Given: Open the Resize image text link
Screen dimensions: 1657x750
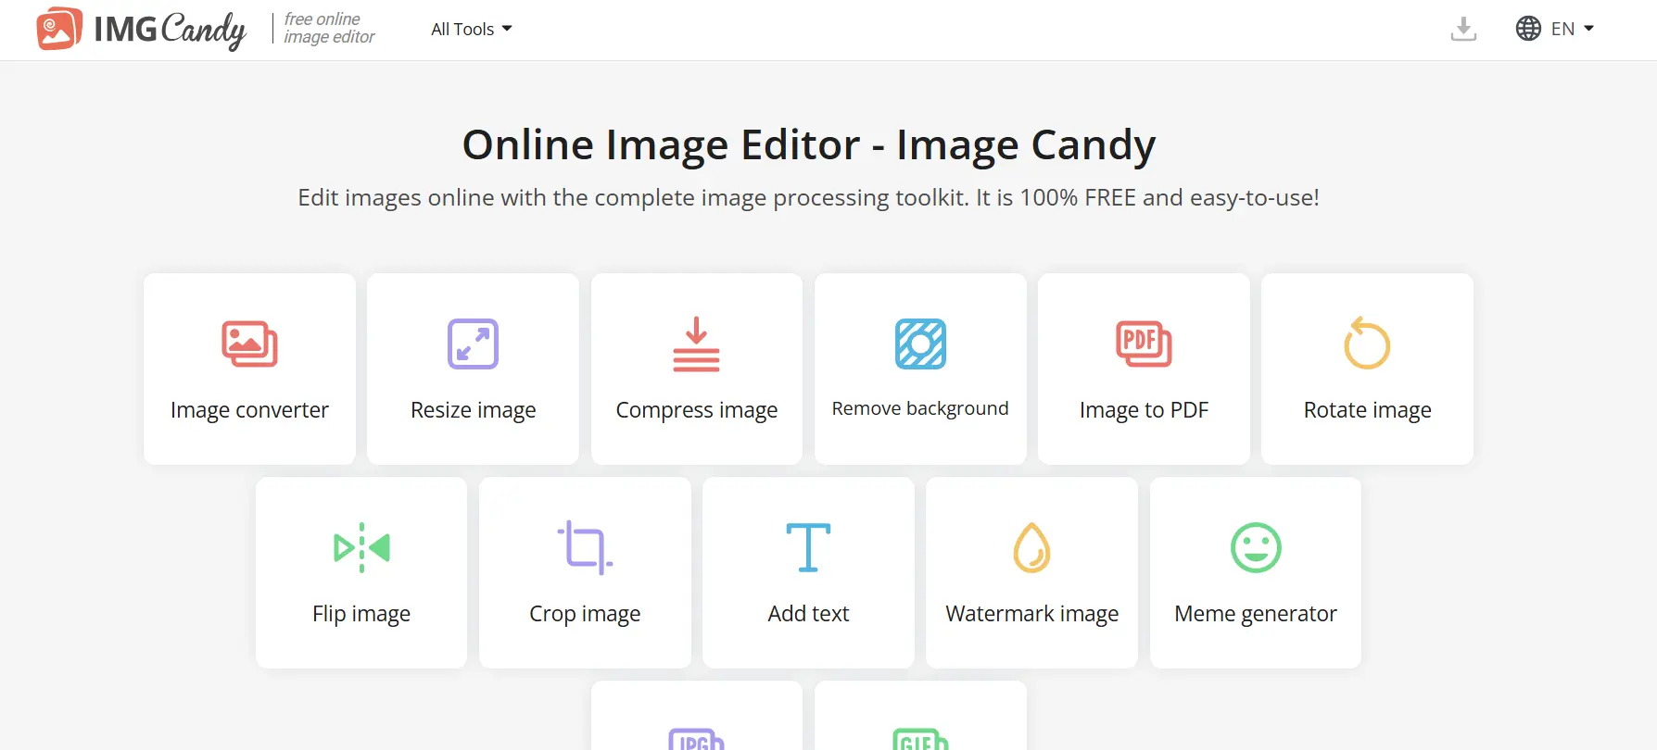Looking at the screenshot, I should pyautogui.click(x=474, y=410).
